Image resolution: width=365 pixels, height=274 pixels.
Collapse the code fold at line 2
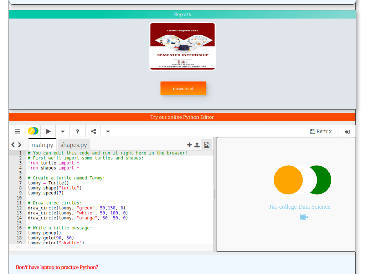coord(24,158)
